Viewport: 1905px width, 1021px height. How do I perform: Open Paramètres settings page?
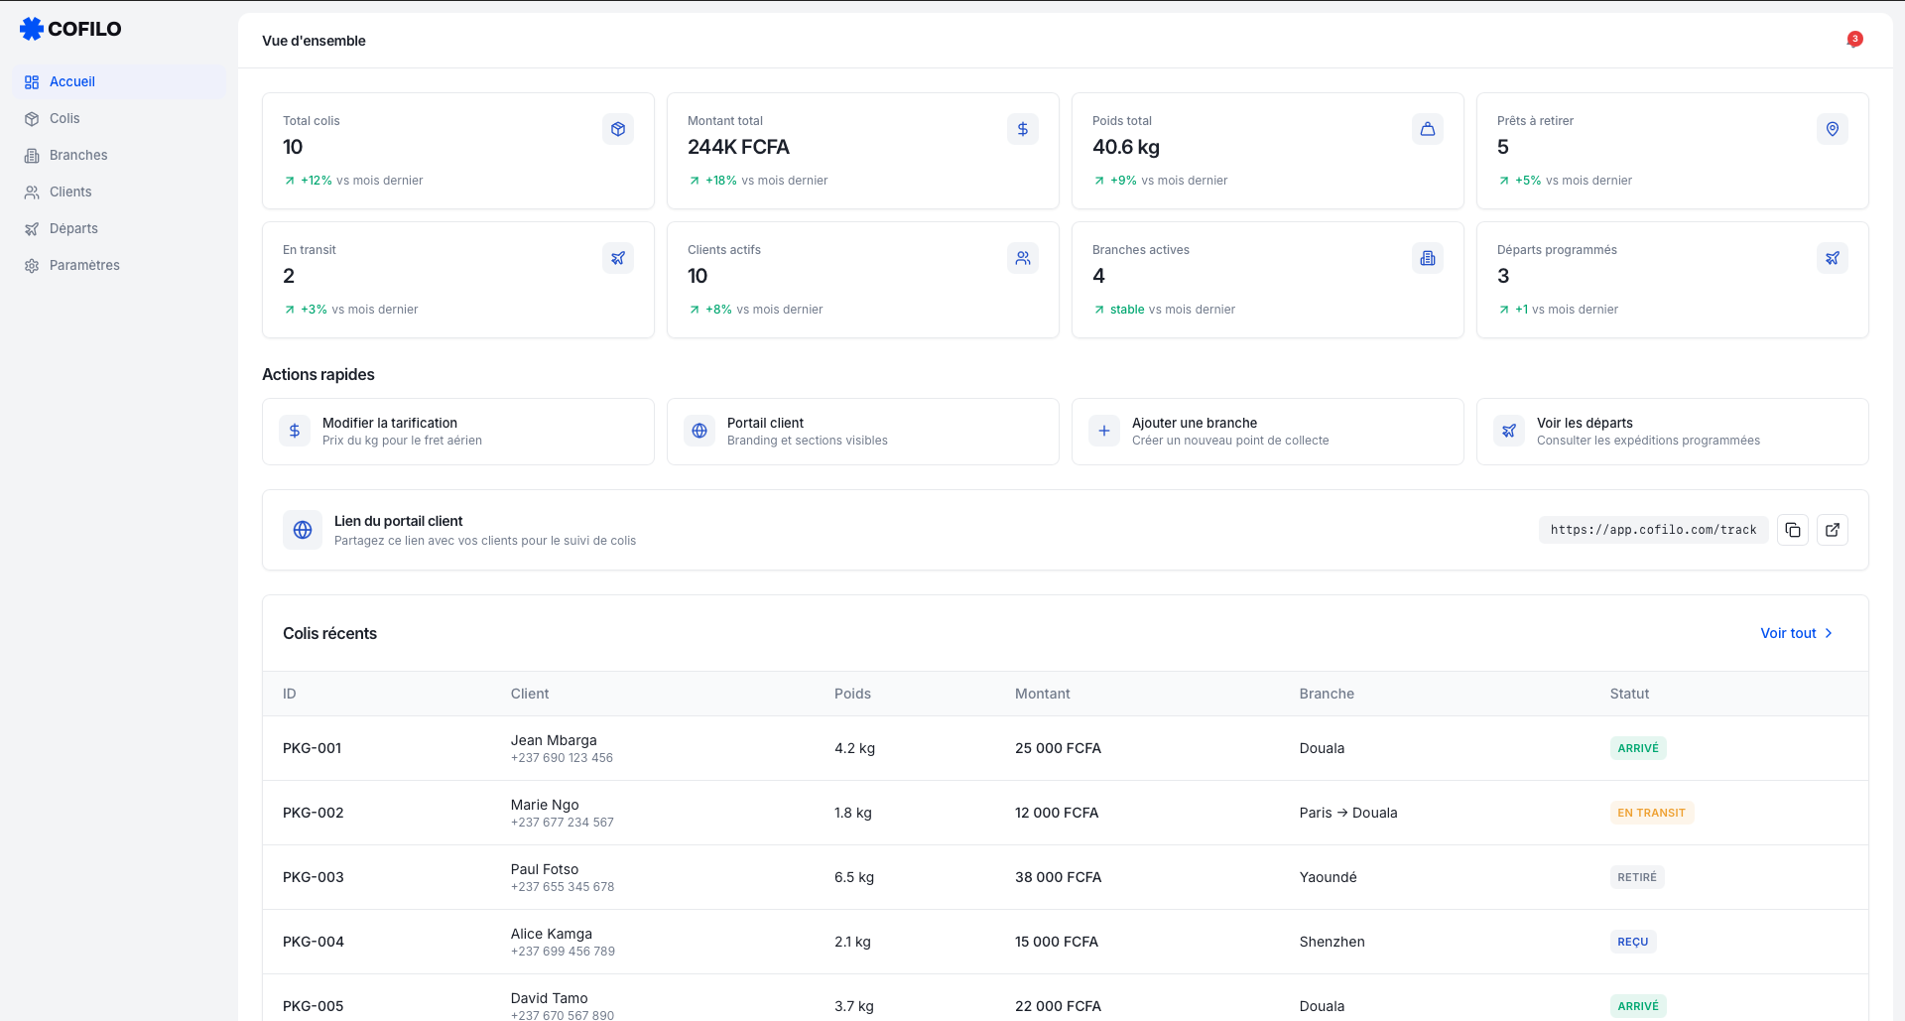click(84, 265)
